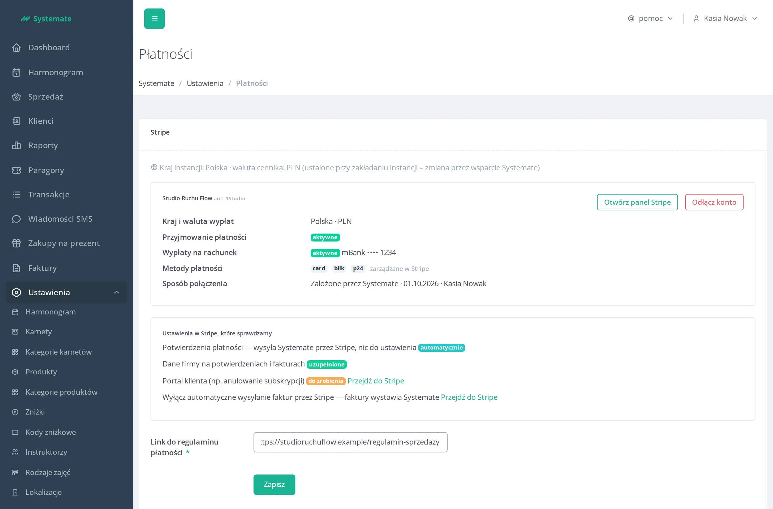Click the 'automatycznie' status badge
Screen dimensions: 773x509
[x=441, y=348]
